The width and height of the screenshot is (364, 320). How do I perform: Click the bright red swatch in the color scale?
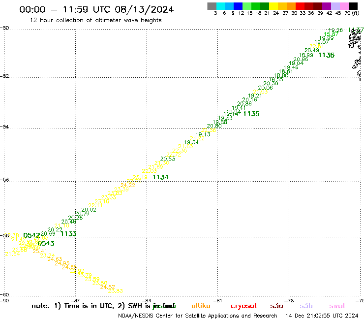click(x=300, y=6)
